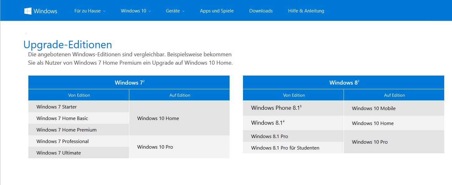Click Von Edition header in Windows 8 table
Screen dimensions: 452x185
pyautogui.click(x=293, y=95)
